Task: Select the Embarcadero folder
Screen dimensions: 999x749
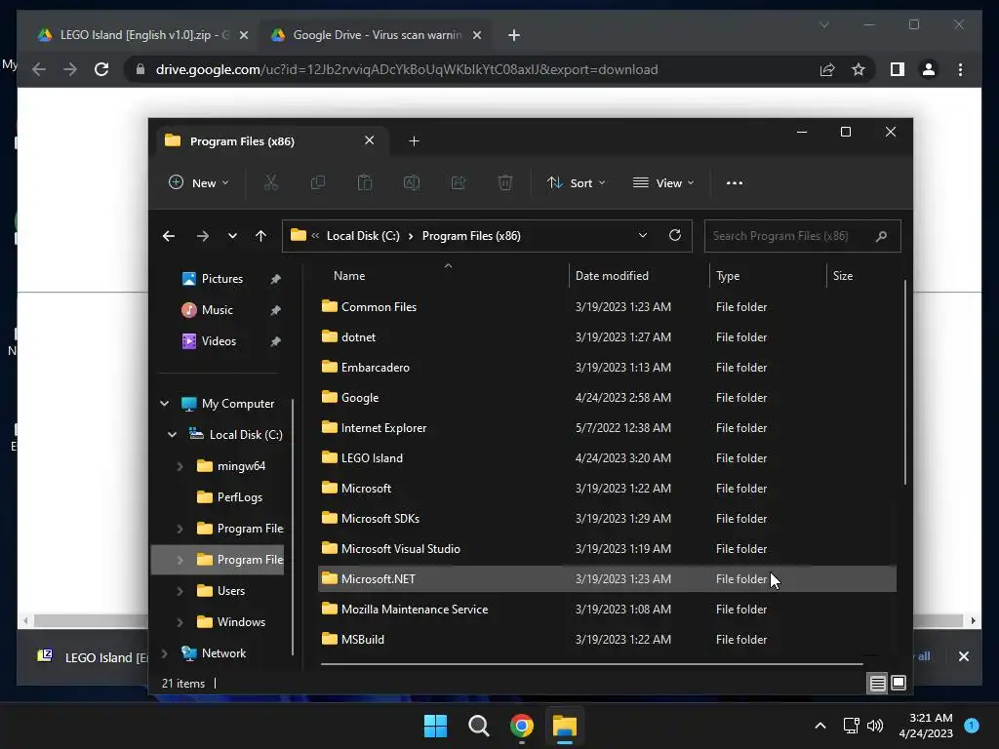Action: (x=607, y=368)
